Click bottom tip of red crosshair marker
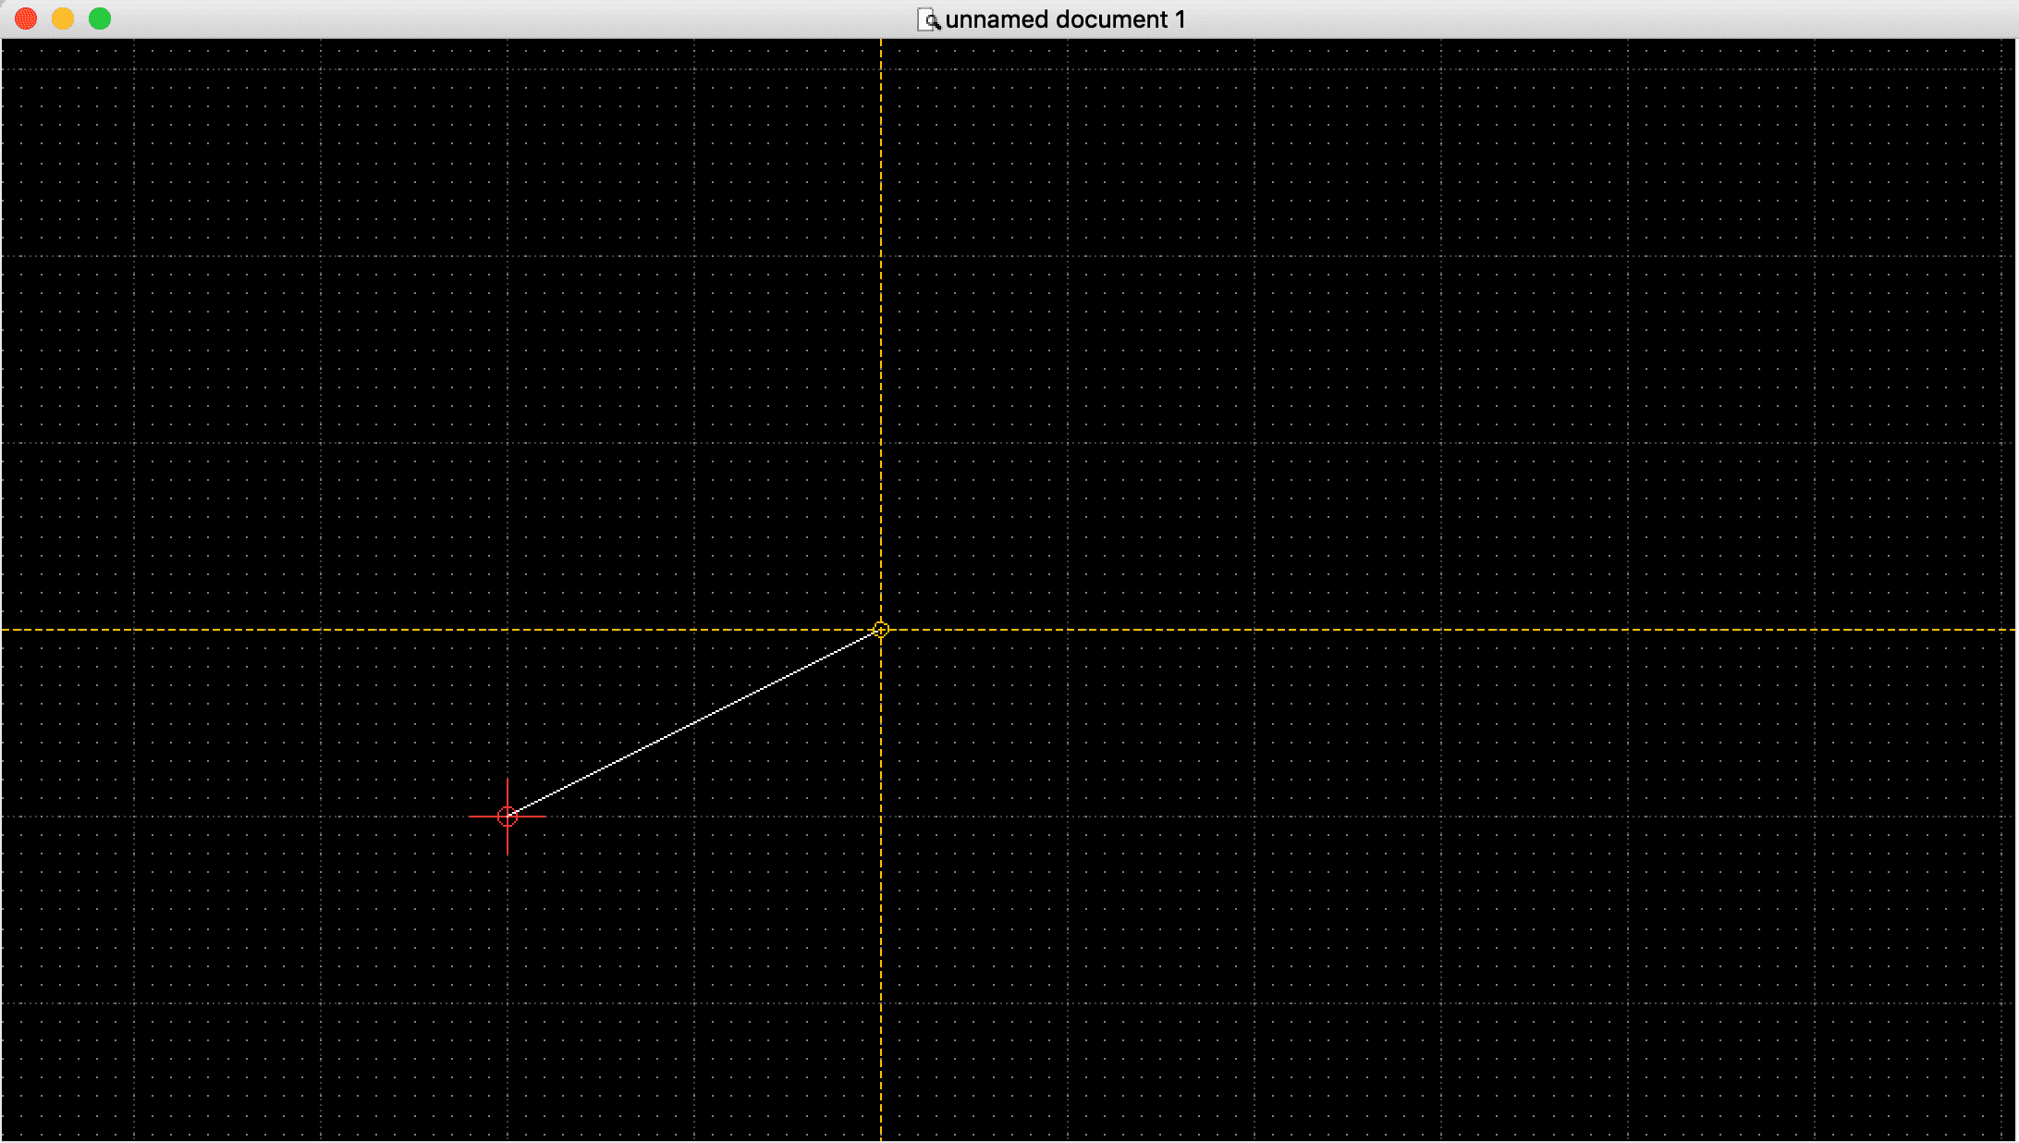Screen dimensions: 2019x1143 [508, 852]
